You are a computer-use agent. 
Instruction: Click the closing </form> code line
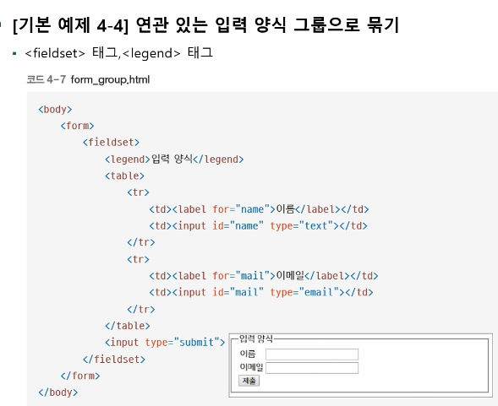(x=80, y=376)
